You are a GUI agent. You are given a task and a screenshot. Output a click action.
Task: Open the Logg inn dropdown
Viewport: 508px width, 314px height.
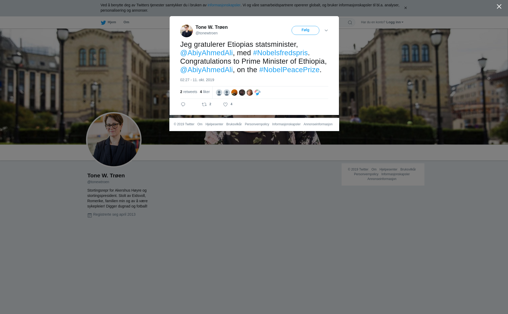pos(395,22)
